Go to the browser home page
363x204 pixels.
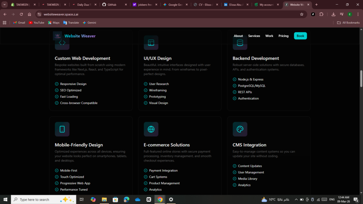click(29, 14)
